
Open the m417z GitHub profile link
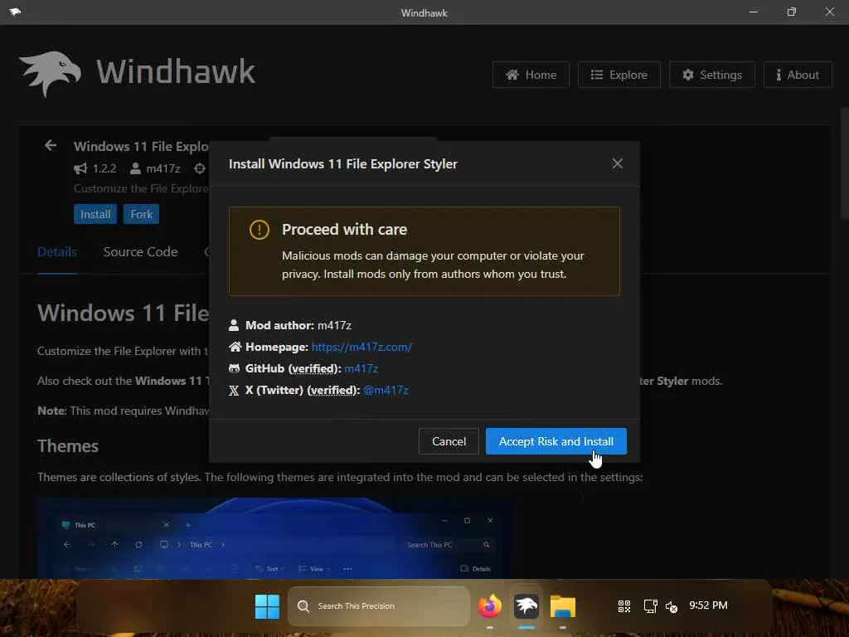pos(361,368)
